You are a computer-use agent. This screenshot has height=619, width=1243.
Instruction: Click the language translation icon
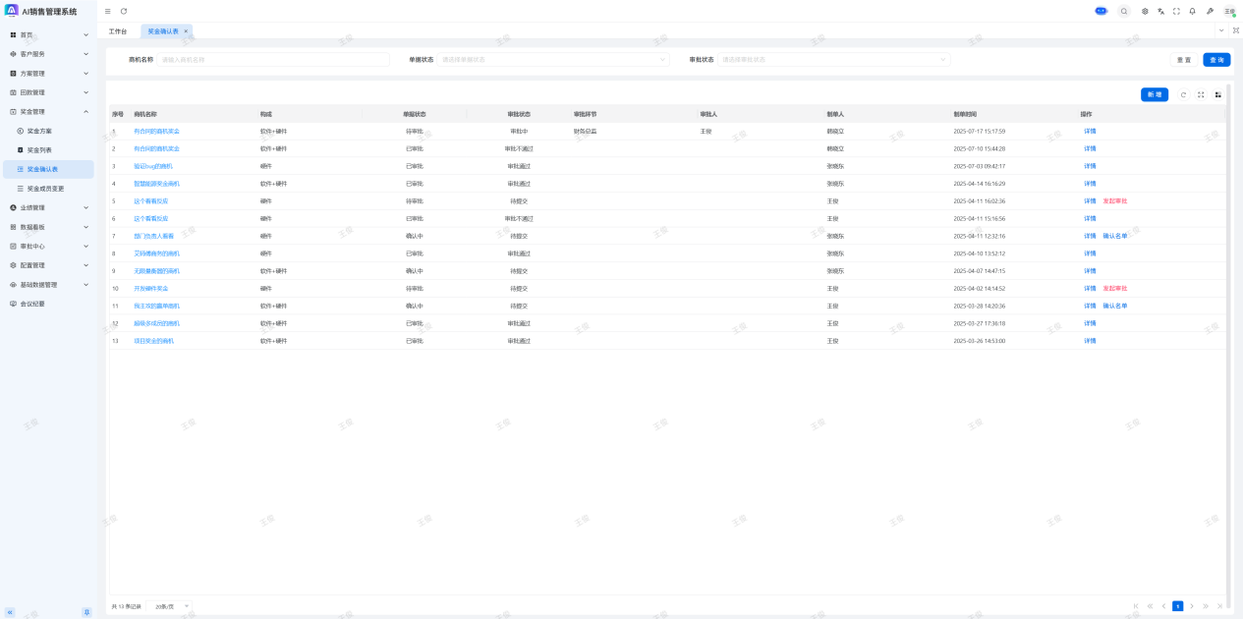(1160, 11)
